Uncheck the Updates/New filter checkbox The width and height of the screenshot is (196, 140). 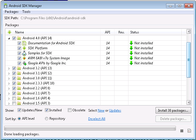20,110
